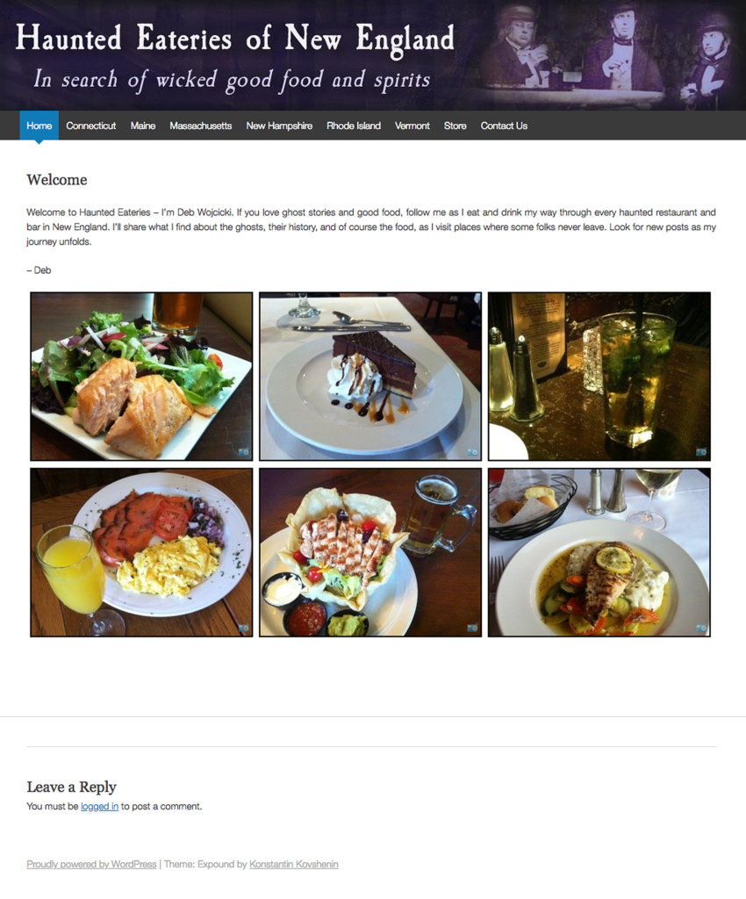The width and height of the screenshot is (746, 899).
Task: Open Konstantin Kovshenin theme author link
Action: pyautogui.click(x=294, y=864)
